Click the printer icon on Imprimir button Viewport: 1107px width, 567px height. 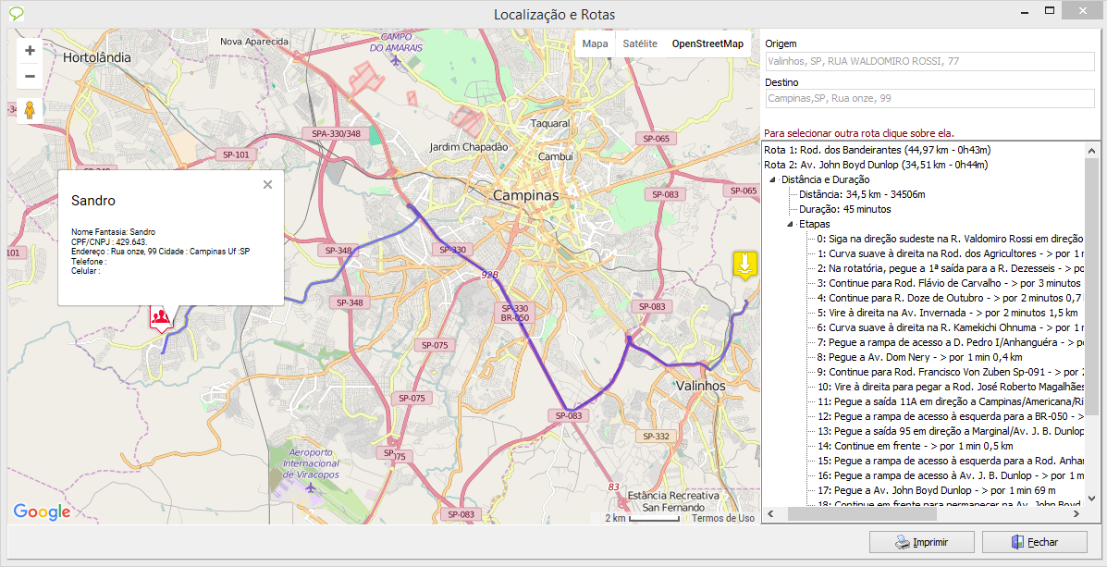[902, 542]
